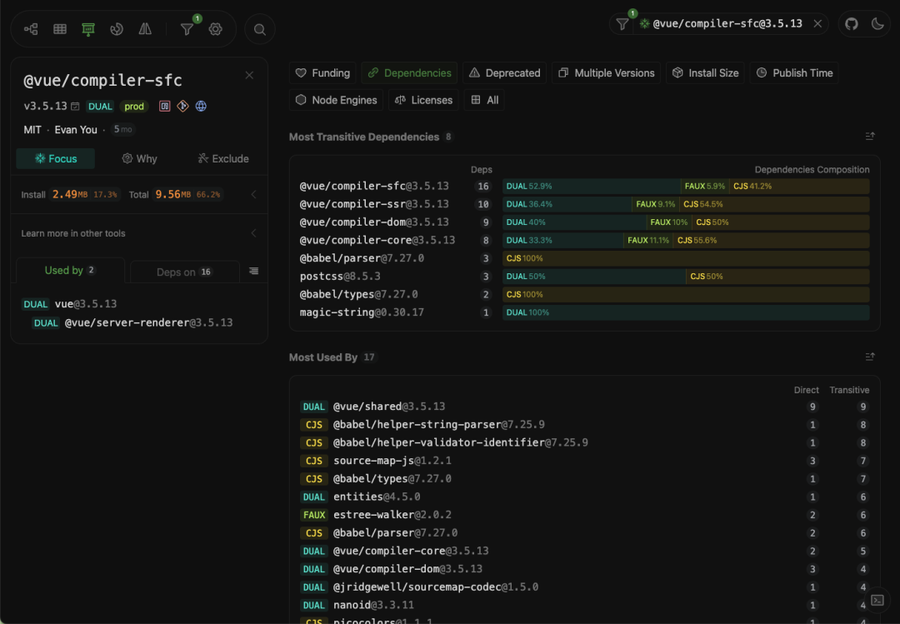
Task: Switch to graph view icon
Action: 31,28
